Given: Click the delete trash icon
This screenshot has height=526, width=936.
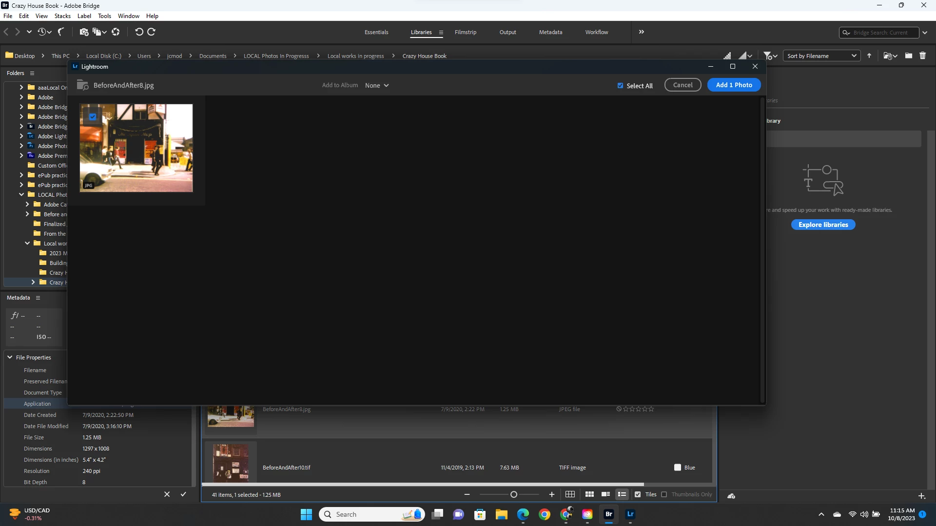Looking at the screenshot, I should pyautogui.click(x=922, y=56).
